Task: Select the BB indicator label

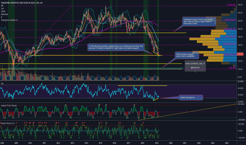Action: pos(2,6)
